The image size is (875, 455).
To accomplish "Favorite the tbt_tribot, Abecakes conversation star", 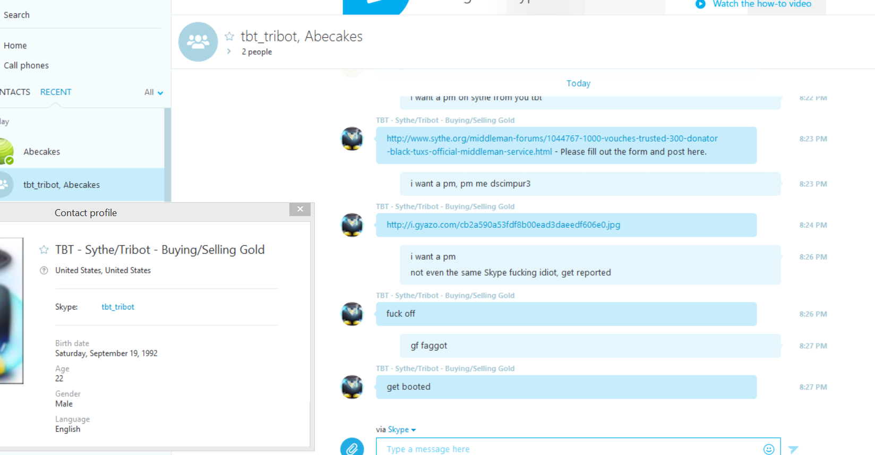I will [229, 37].
